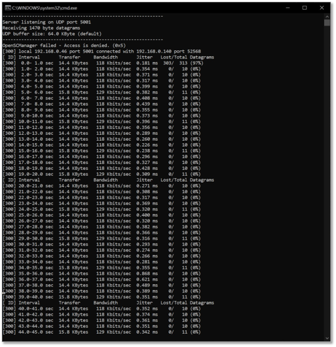Click the 0.868 ms jitter value
This screenshot has height=347, width=336.
tap(147, 273)
